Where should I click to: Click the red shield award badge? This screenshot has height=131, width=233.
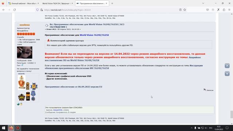[21, 83]
